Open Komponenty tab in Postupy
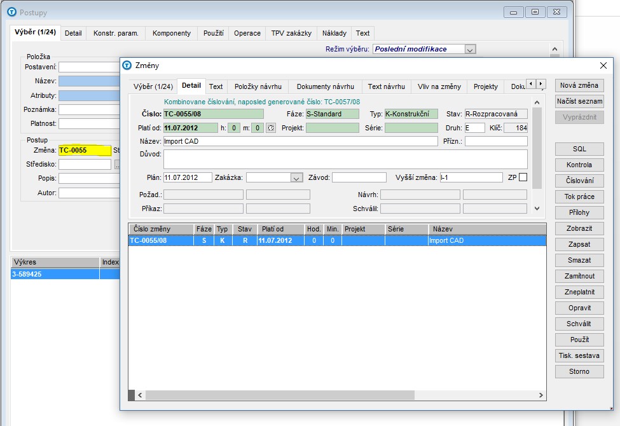 [172, 33]
